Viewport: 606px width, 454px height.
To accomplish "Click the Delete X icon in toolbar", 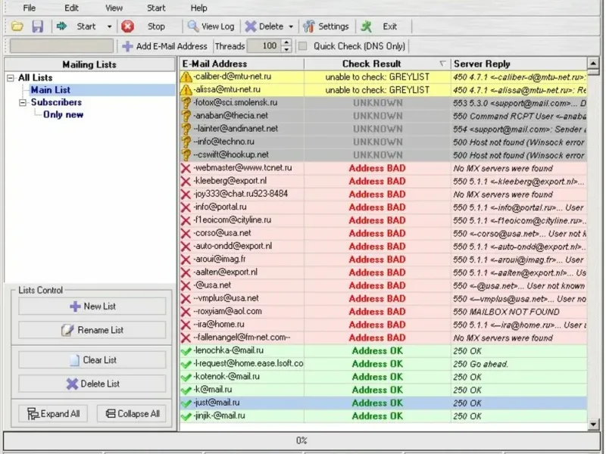I will (251, 26).
